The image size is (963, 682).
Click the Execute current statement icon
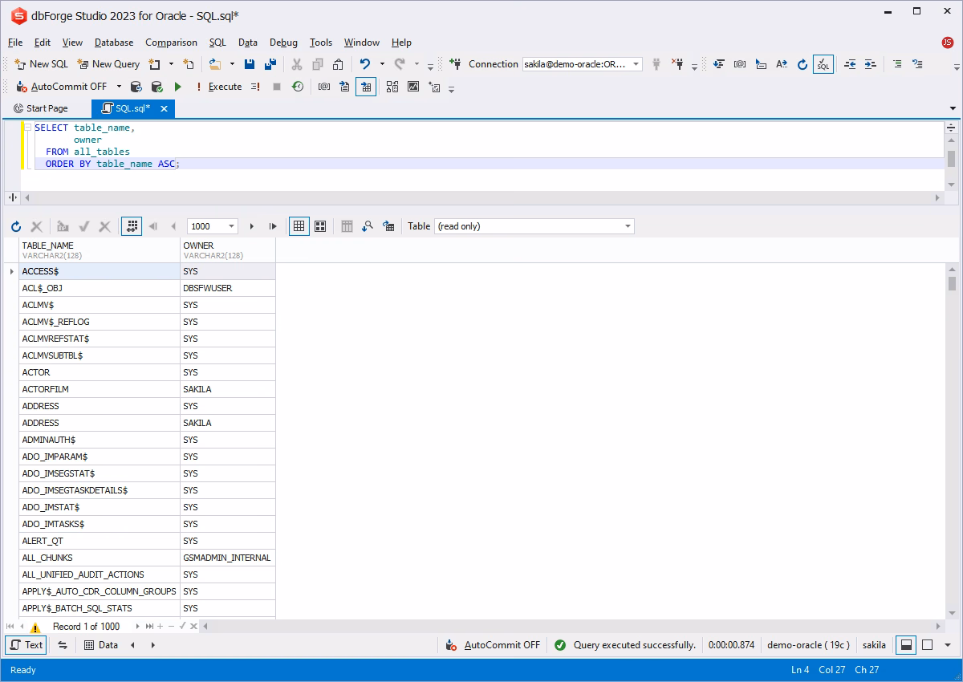pos(255,87)
